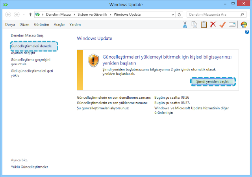Screen dimensions: 252x177
Task: Close the Windows Update window
Action: (x=244, y=4)
